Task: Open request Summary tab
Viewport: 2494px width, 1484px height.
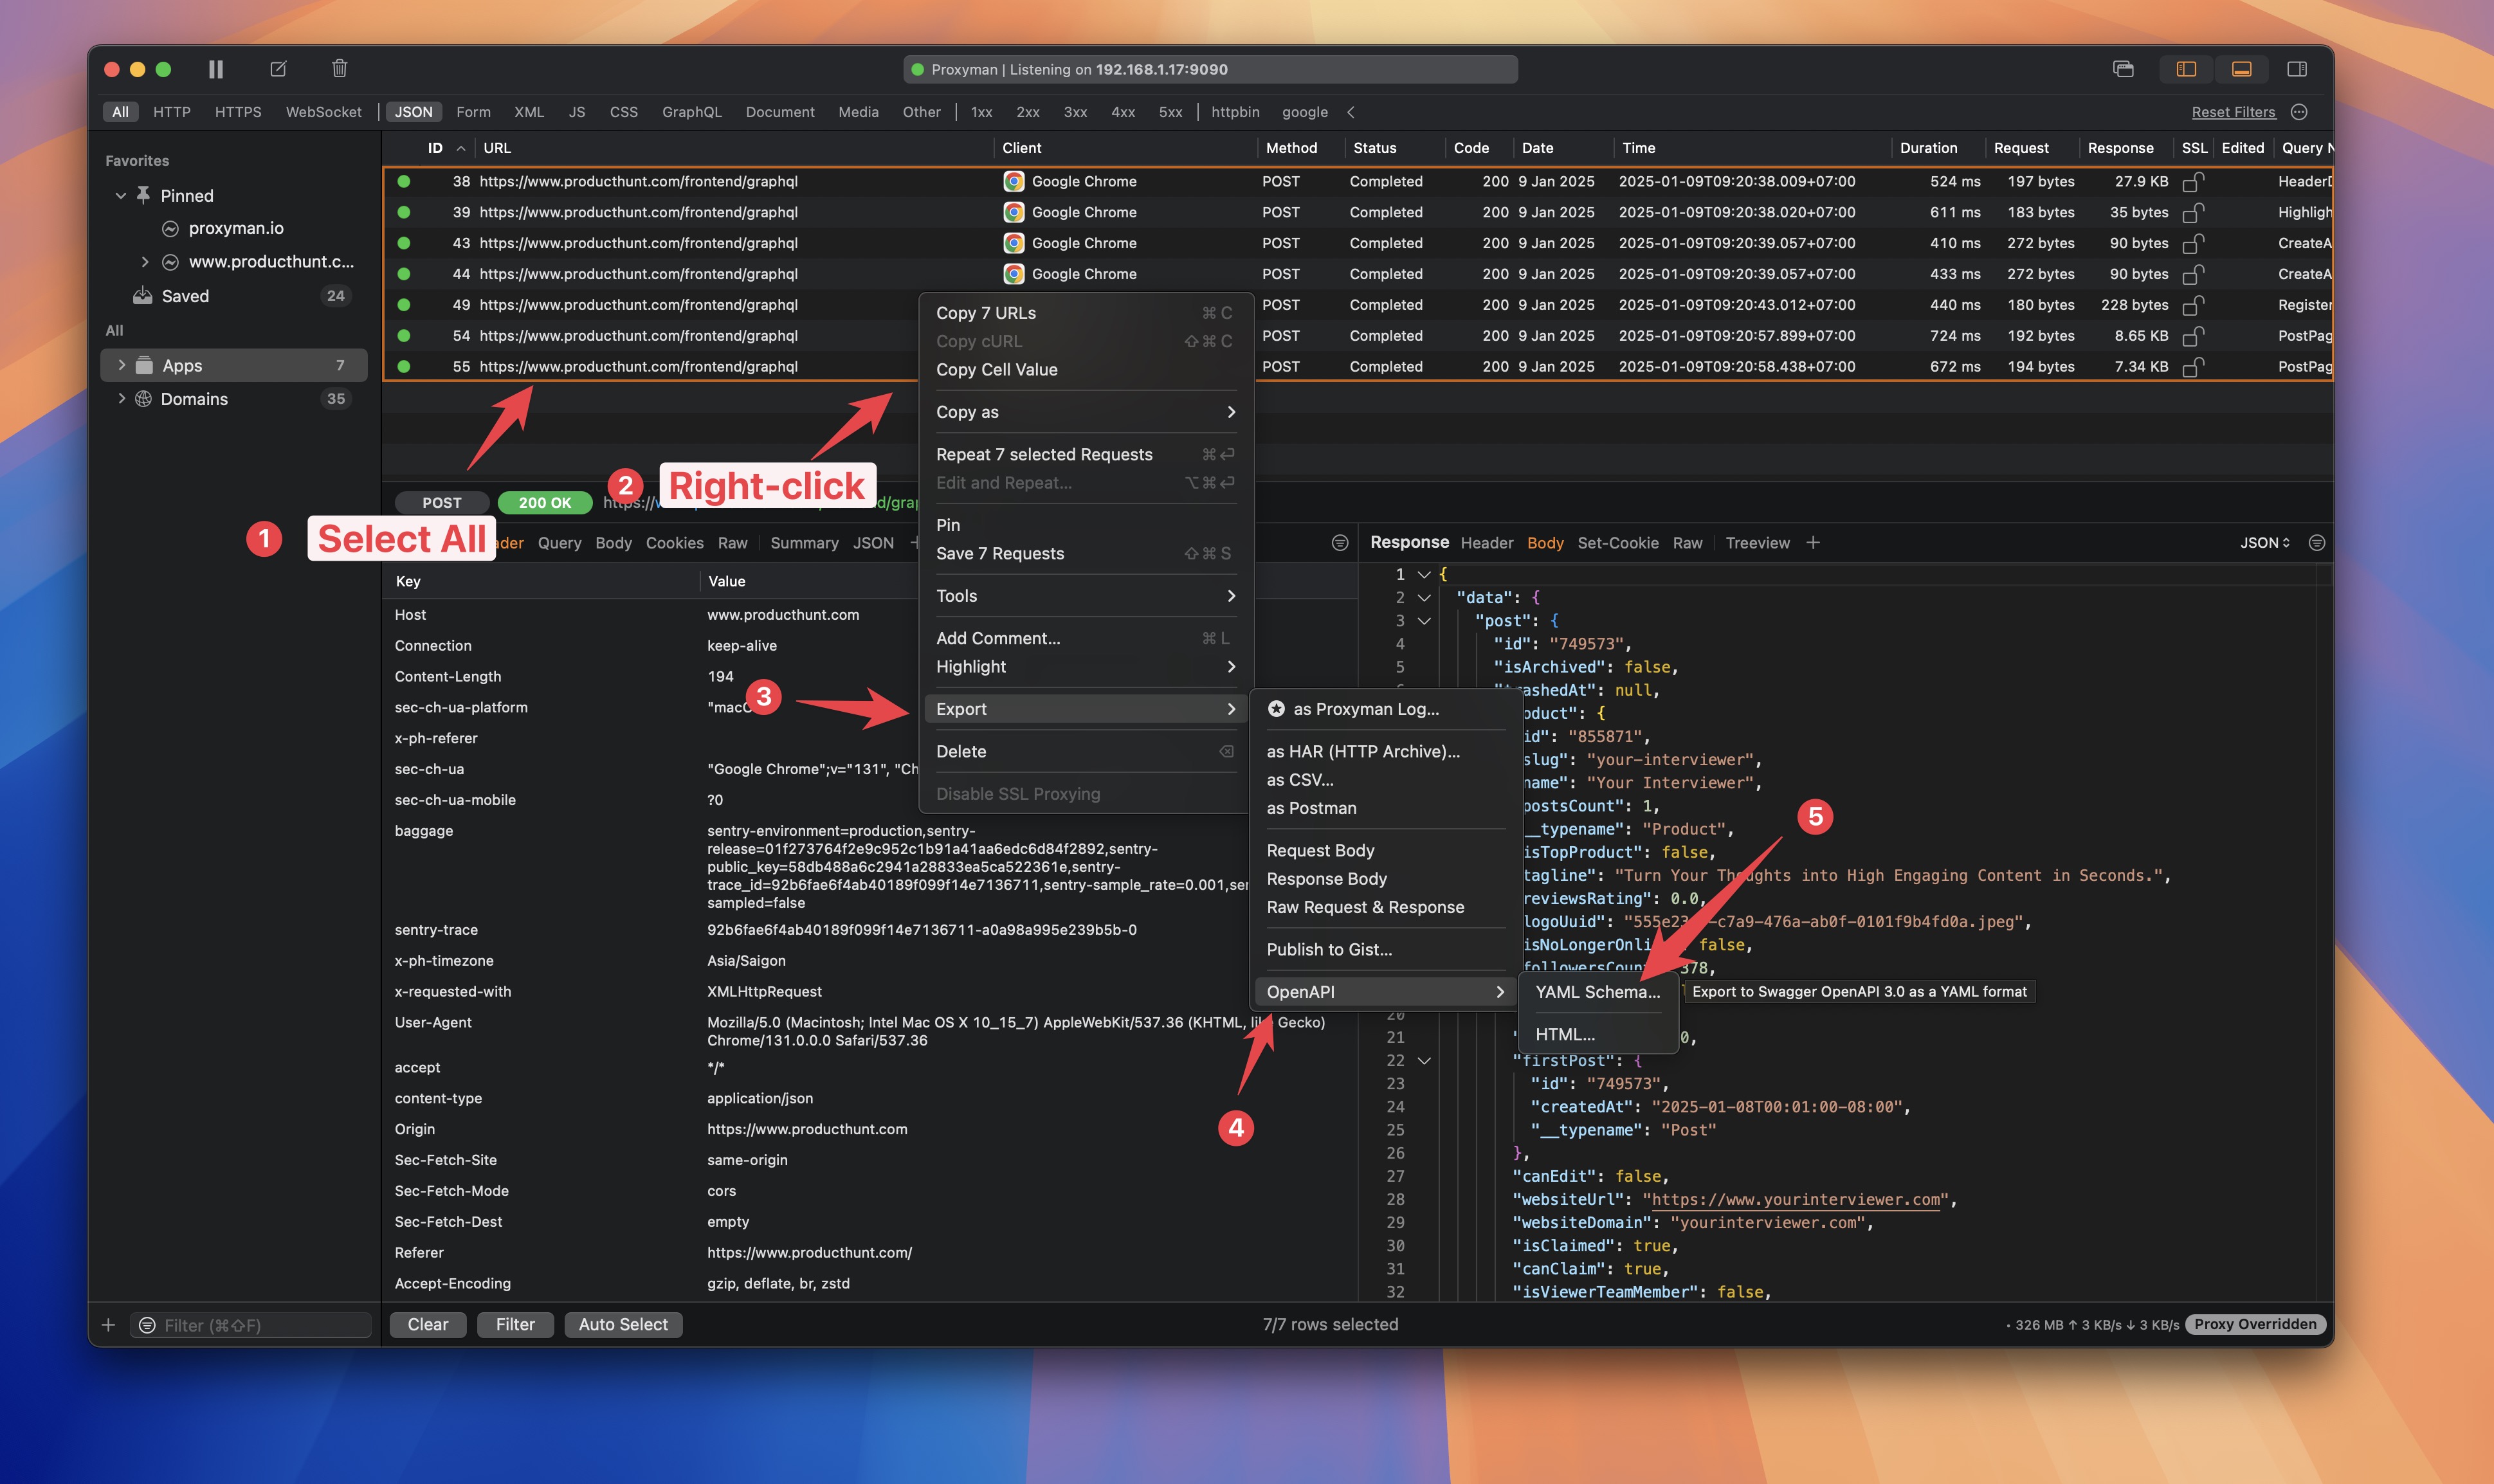Action: click(804, 543)
